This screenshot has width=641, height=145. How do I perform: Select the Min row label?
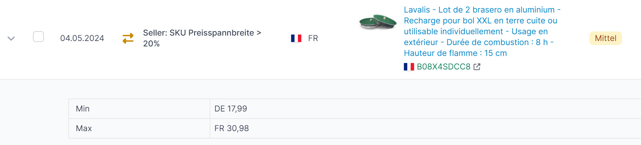click(83, 109)
